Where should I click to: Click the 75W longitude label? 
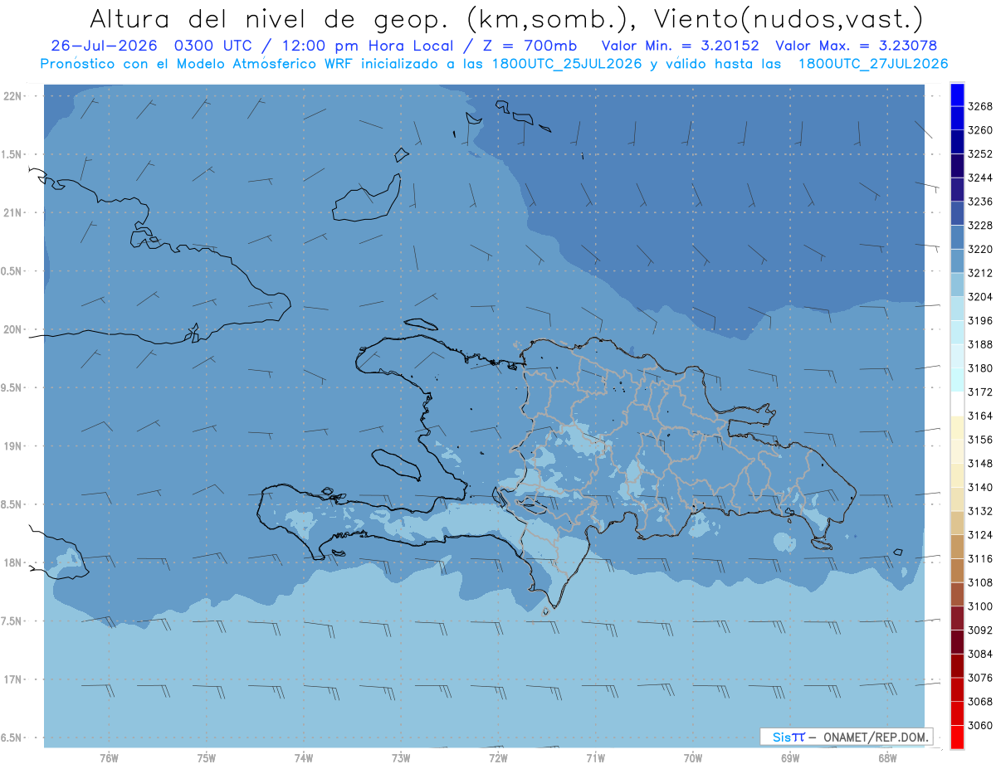(206, 758)
